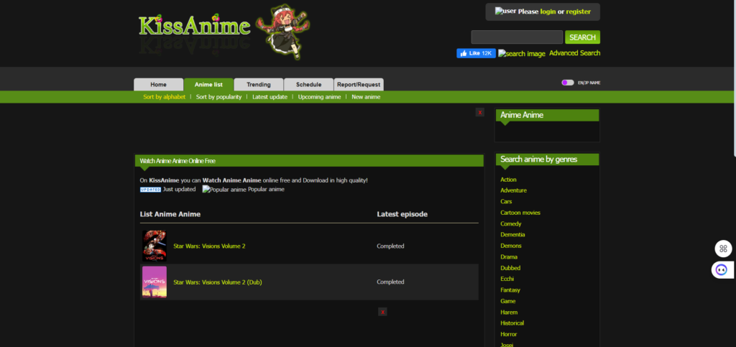The image size is (736, 347).
Task: Click the Just updated label
Action: point(179,190)
